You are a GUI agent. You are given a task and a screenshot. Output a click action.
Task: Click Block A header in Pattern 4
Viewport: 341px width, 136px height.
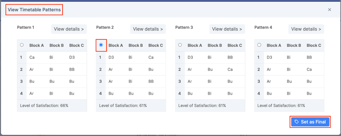[x=274, y=45]
